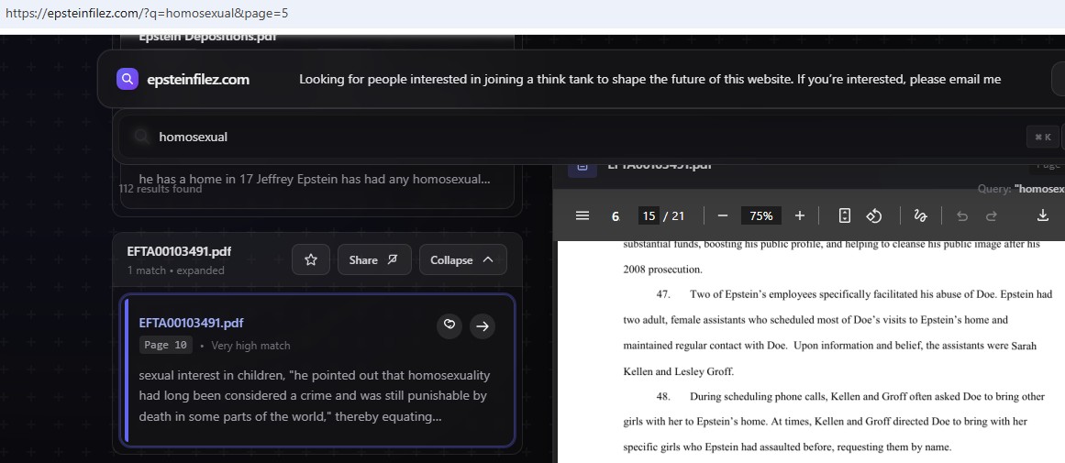Download the PDF document
This screenshot has height=463, width=1065.
[x=1043, y=215]
